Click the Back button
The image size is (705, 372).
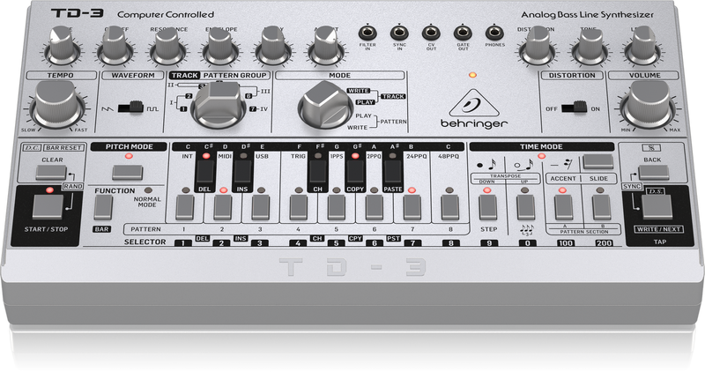pos(653,172)
